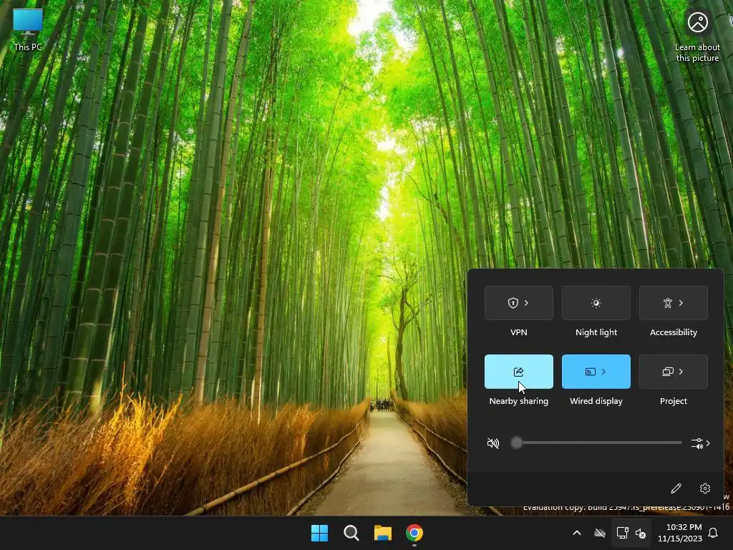733x550 pixels.
Task: Open the Windows Start menu
Action: coord(320,533)
